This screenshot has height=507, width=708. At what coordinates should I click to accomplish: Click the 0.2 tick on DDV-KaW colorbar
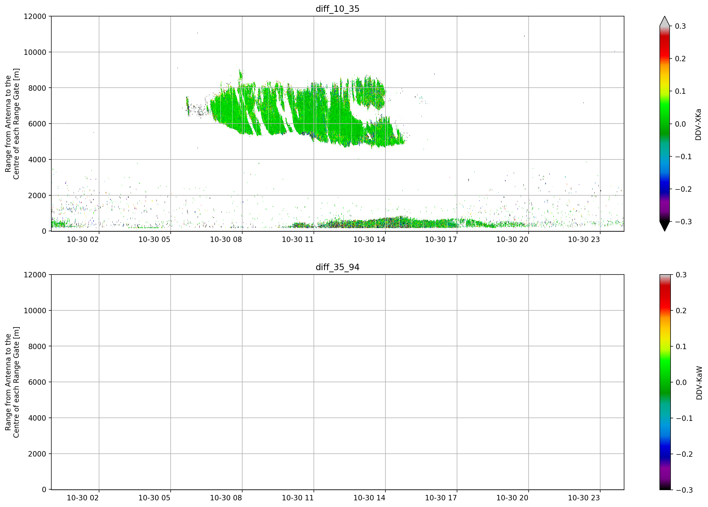[681, 311]
